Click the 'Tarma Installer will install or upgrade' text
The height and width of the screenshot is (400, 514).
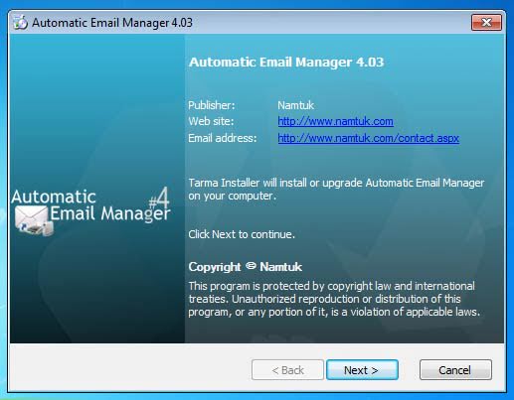coord(336,190)
